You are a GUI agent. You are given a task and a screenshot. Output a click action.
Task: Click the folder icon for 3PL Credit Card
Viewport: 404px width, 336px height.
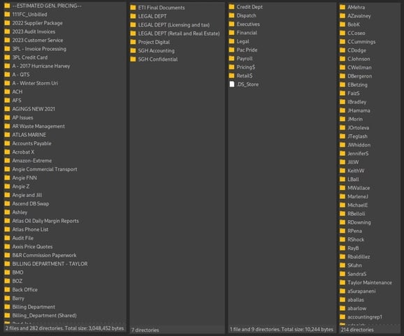coord(7,57)
